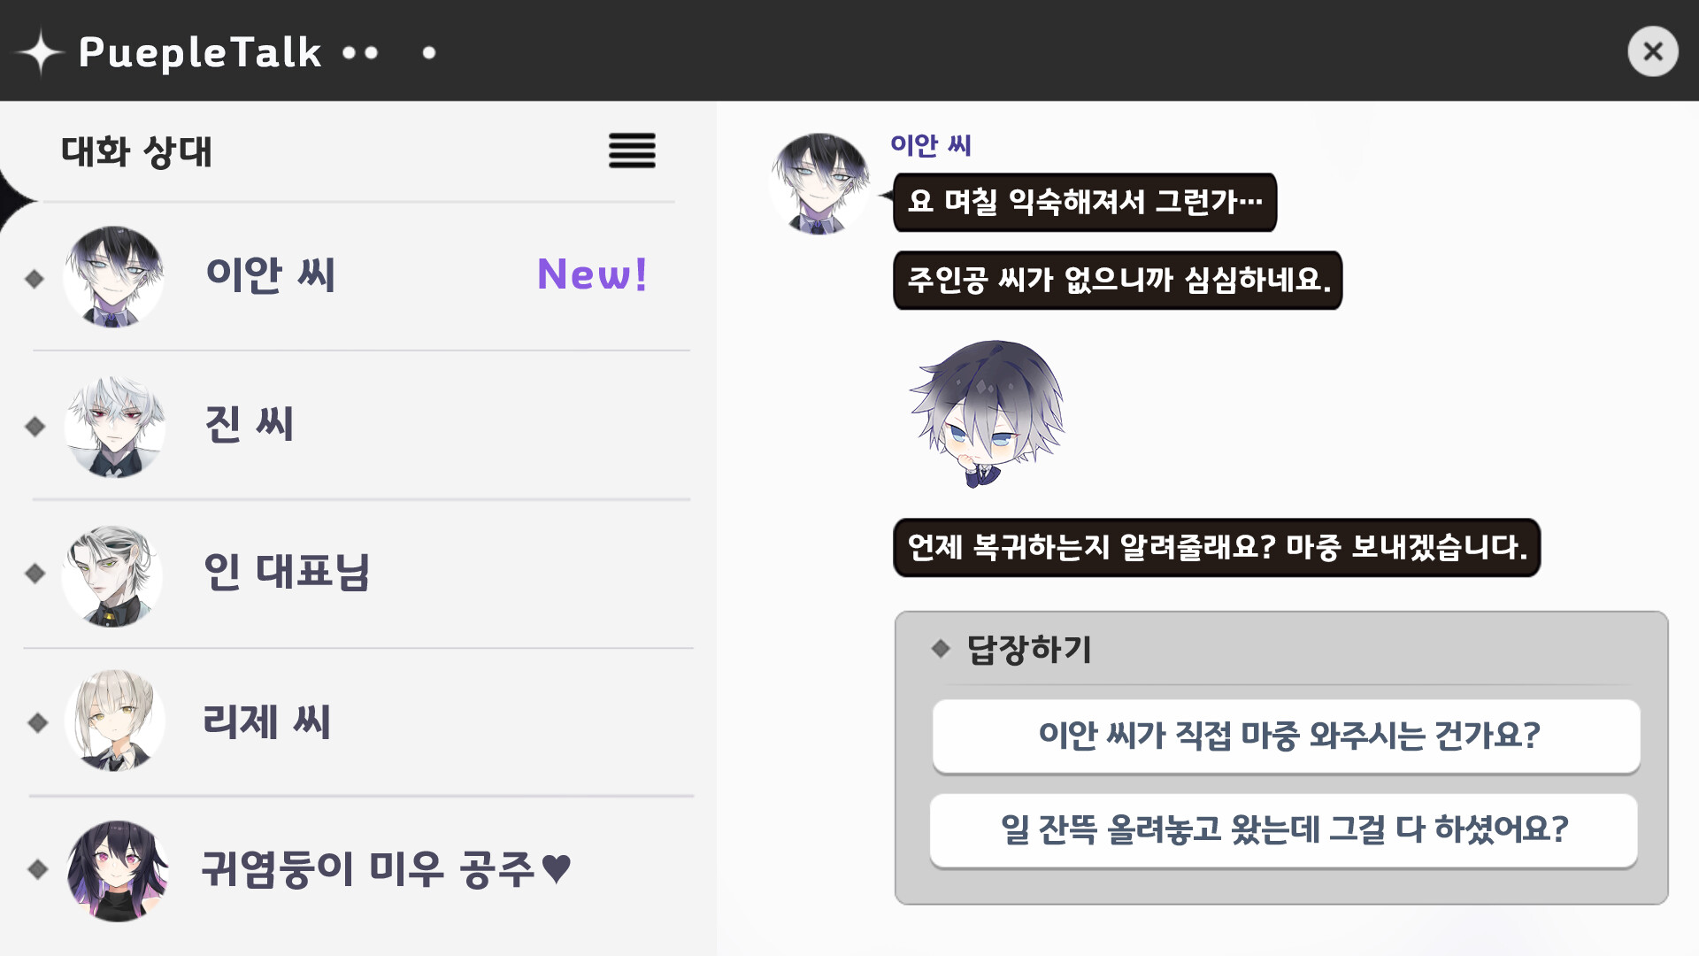
Task: Open chat with 귀염둥이 미우 공주♥
Action: point(387,868)
